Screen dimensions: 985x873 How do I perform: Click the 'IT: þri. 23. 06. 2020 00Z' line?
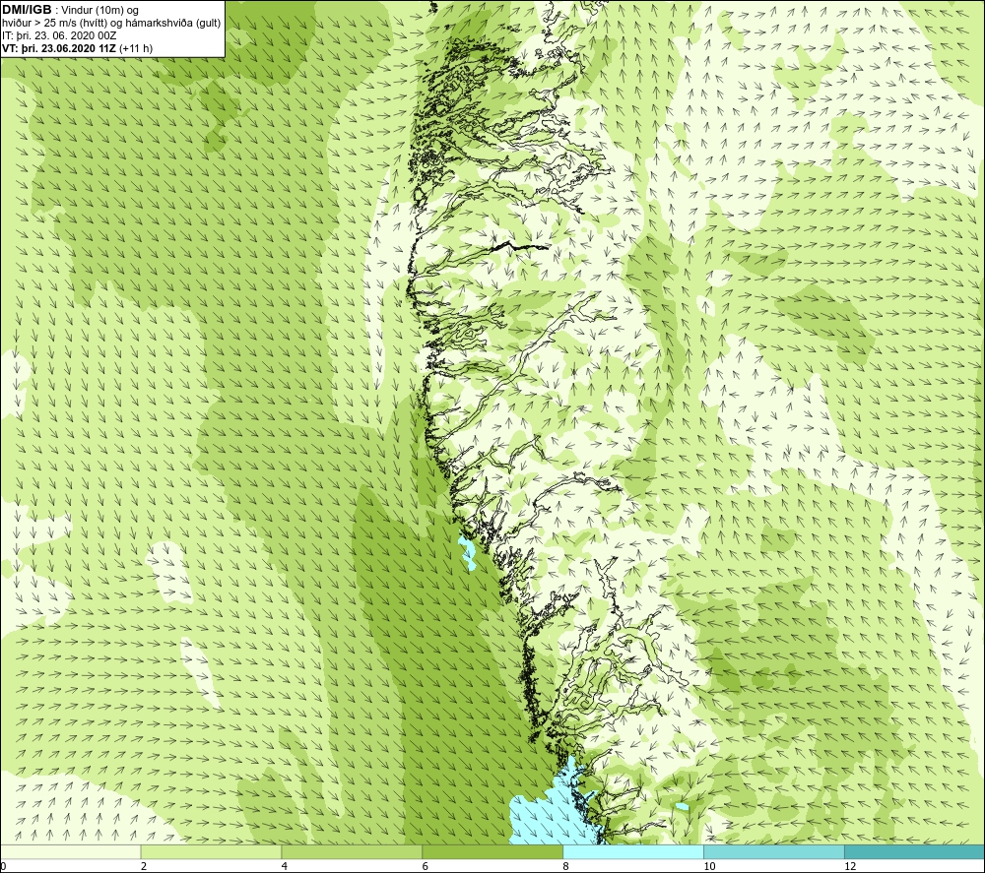pos(59,35)
